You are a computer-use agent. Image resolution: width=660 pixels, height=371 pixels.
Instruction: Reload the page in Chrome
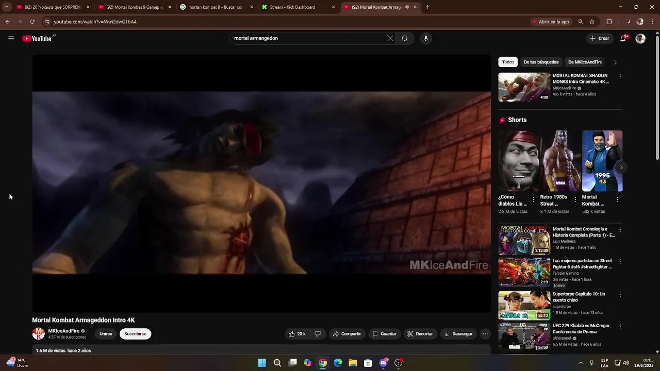(32, 22)
